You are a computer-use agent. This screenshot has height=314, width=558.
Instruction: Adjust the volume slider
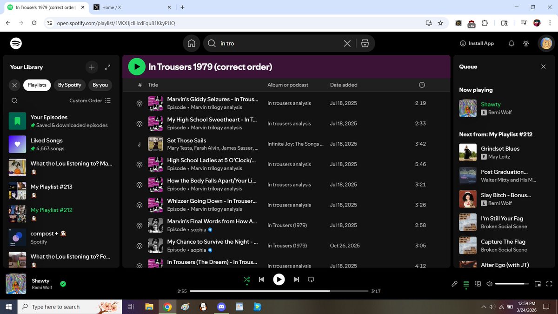[x=512, y=284]
